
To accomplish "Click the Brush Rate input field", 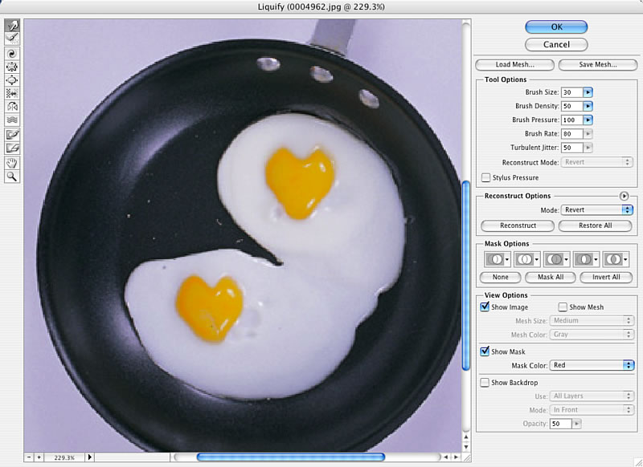I will 572,134.
